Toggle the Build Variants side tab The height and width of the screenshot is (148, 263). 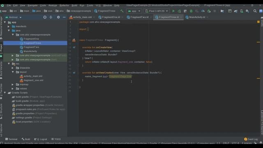click(1, 70)
